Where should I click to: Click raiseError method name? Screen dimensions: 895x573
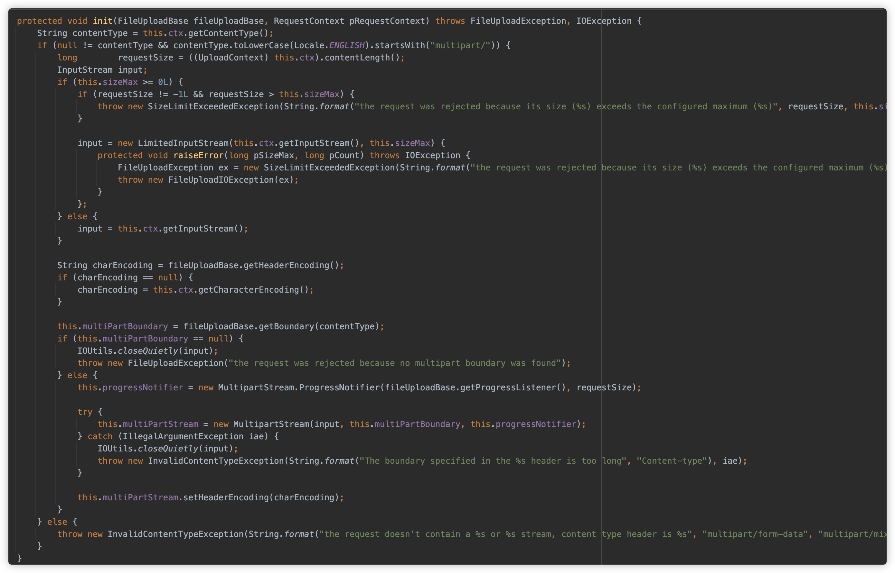click(x=199, y=156)
